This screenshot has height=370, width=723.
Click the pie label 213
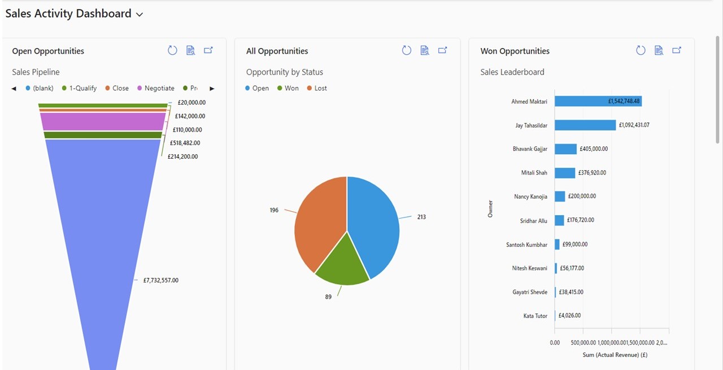pos(421,217)
